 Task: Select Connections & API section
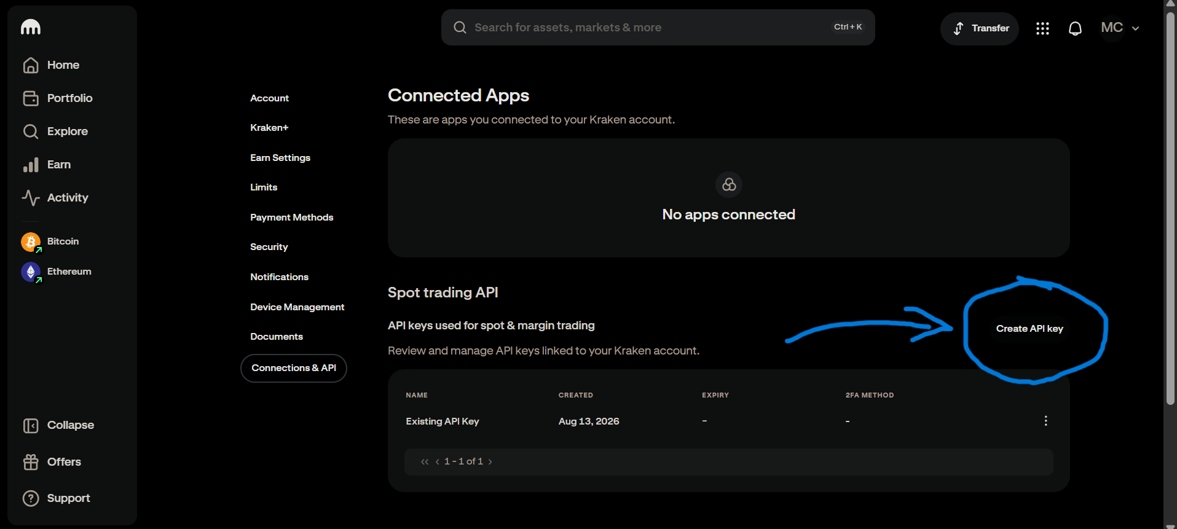click(294, 368)
